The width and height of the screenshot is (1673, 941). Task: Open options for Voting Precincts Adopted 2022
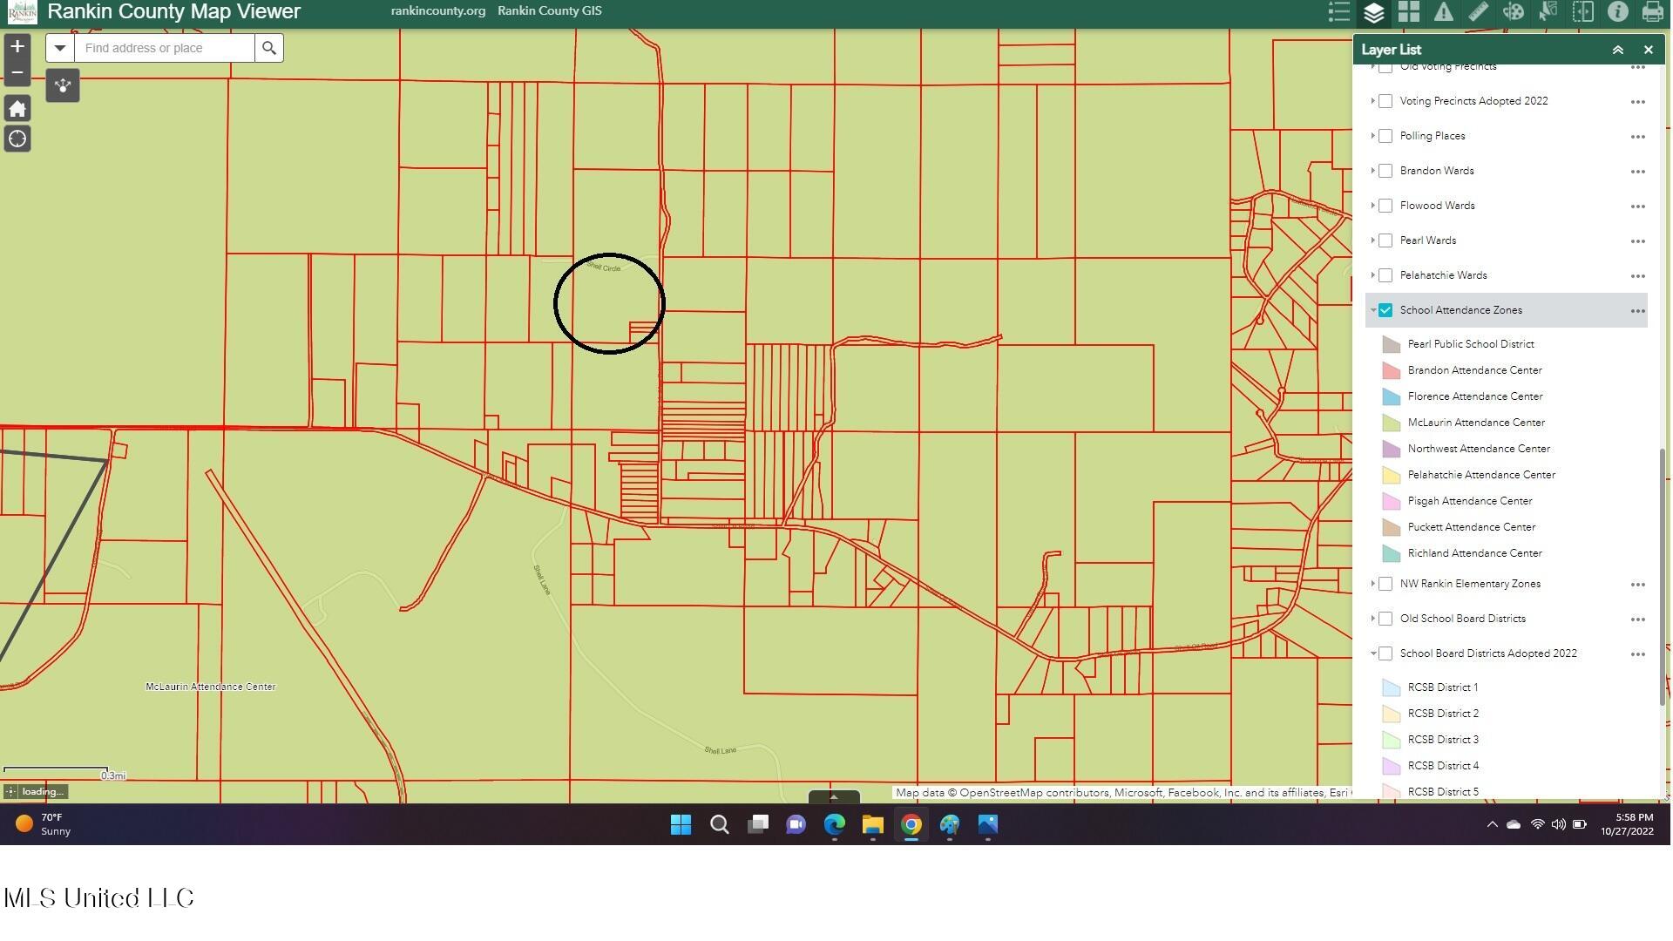click(1638, 102)
